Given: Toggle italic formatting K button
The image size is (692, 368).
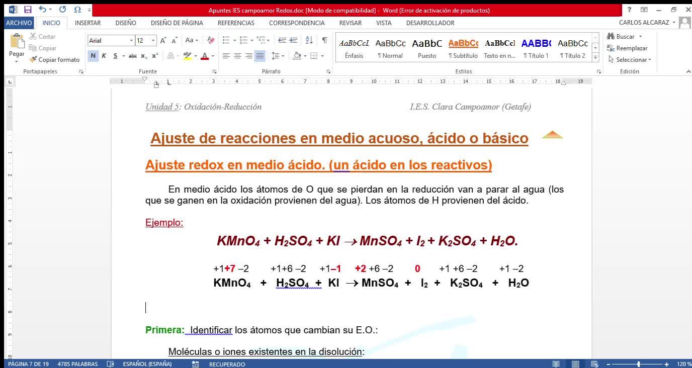Looking at the screenshot, I should (104, 56).
